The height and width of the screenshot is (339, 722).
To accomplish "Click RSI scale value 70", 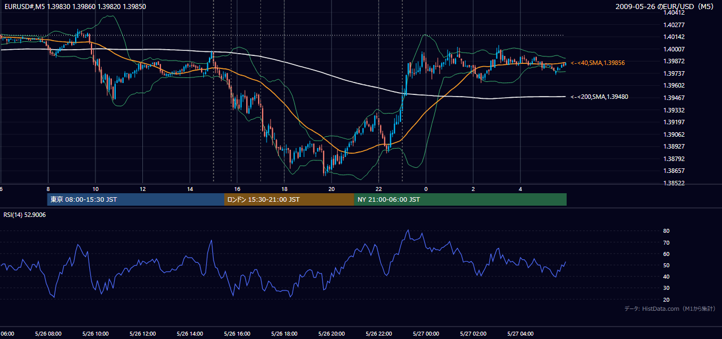I will 667,242.
